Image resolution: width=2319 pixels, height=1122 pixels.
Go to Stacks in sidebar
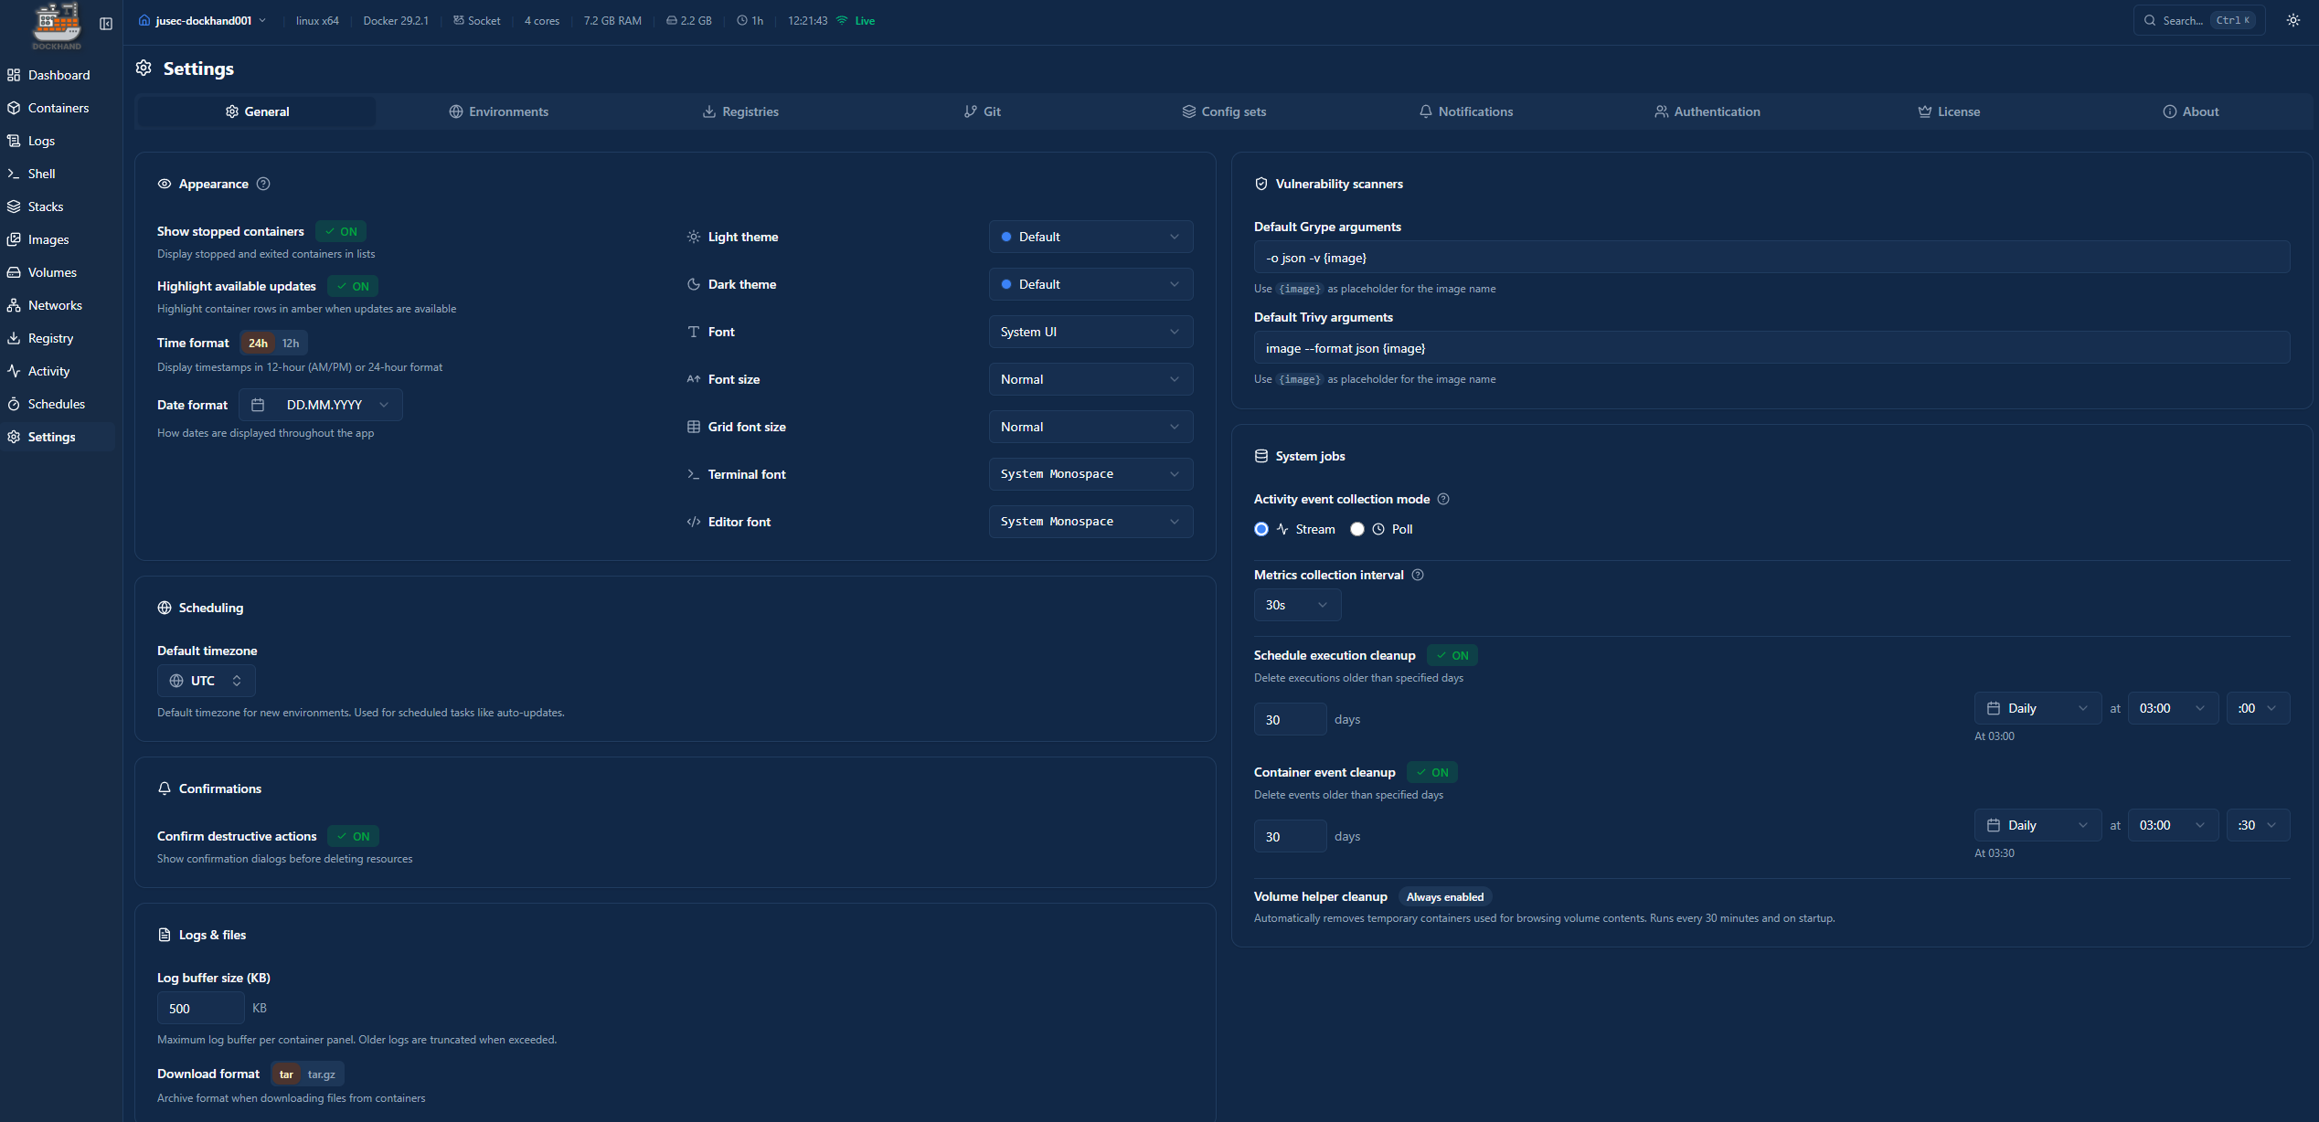click(x=45, y=206)
